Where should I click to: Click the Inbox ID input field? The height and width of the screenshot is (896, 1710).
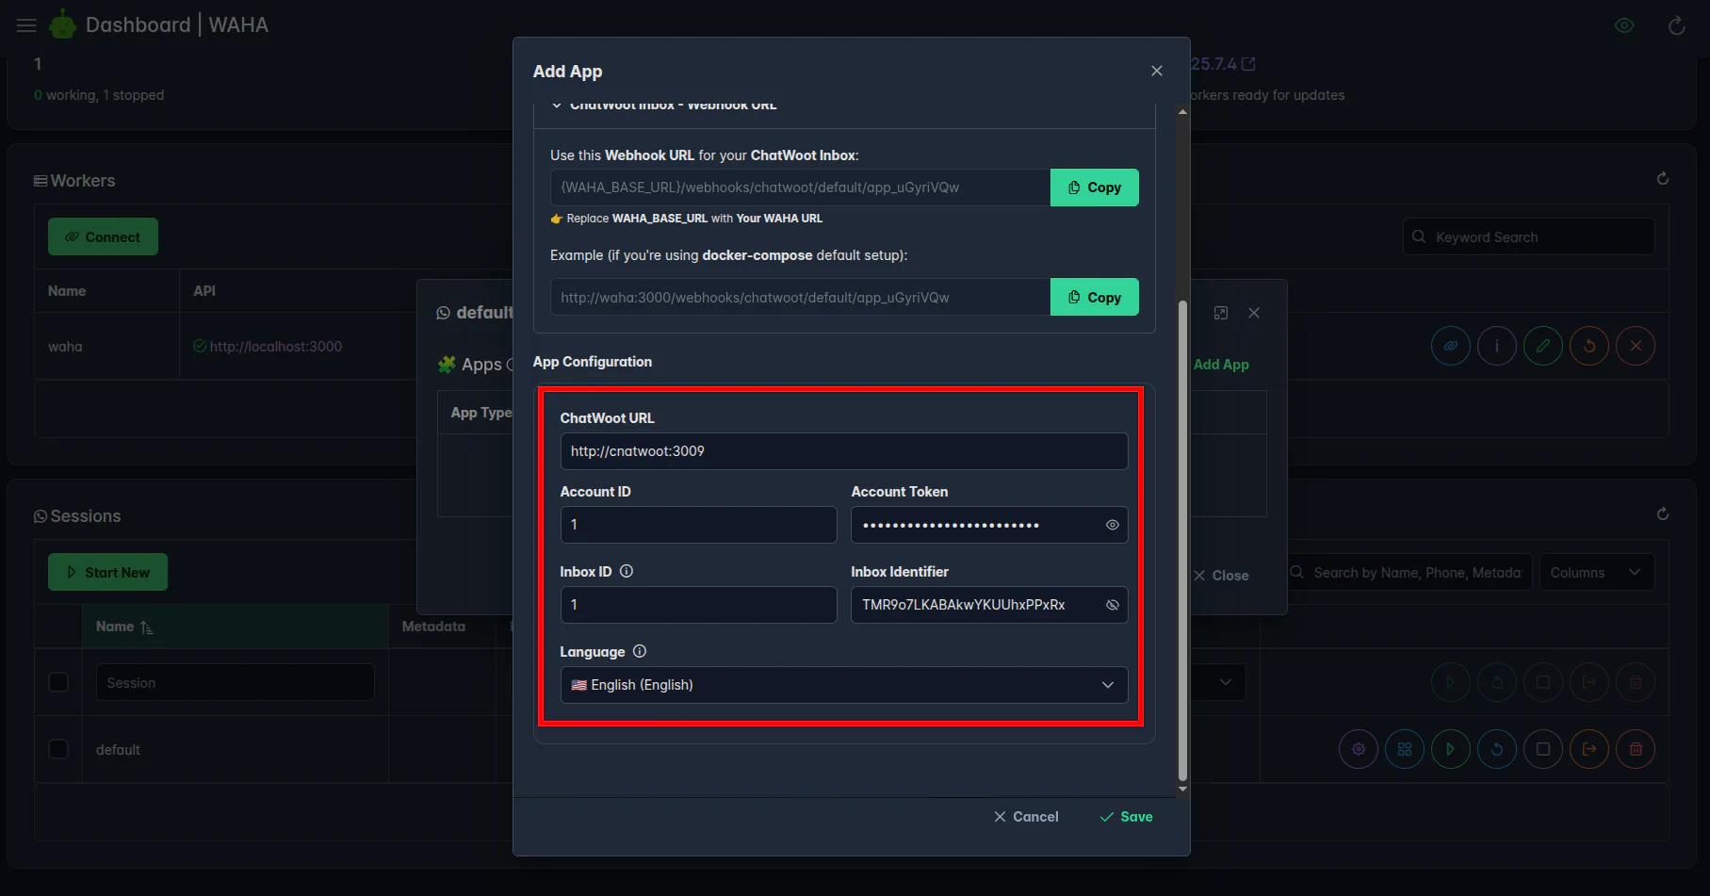click(698, 605)
